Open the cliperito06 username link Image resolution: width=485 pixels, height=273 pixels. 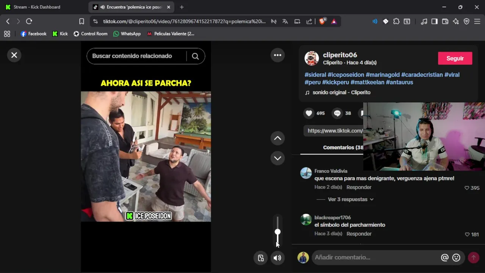click(340, 55)
